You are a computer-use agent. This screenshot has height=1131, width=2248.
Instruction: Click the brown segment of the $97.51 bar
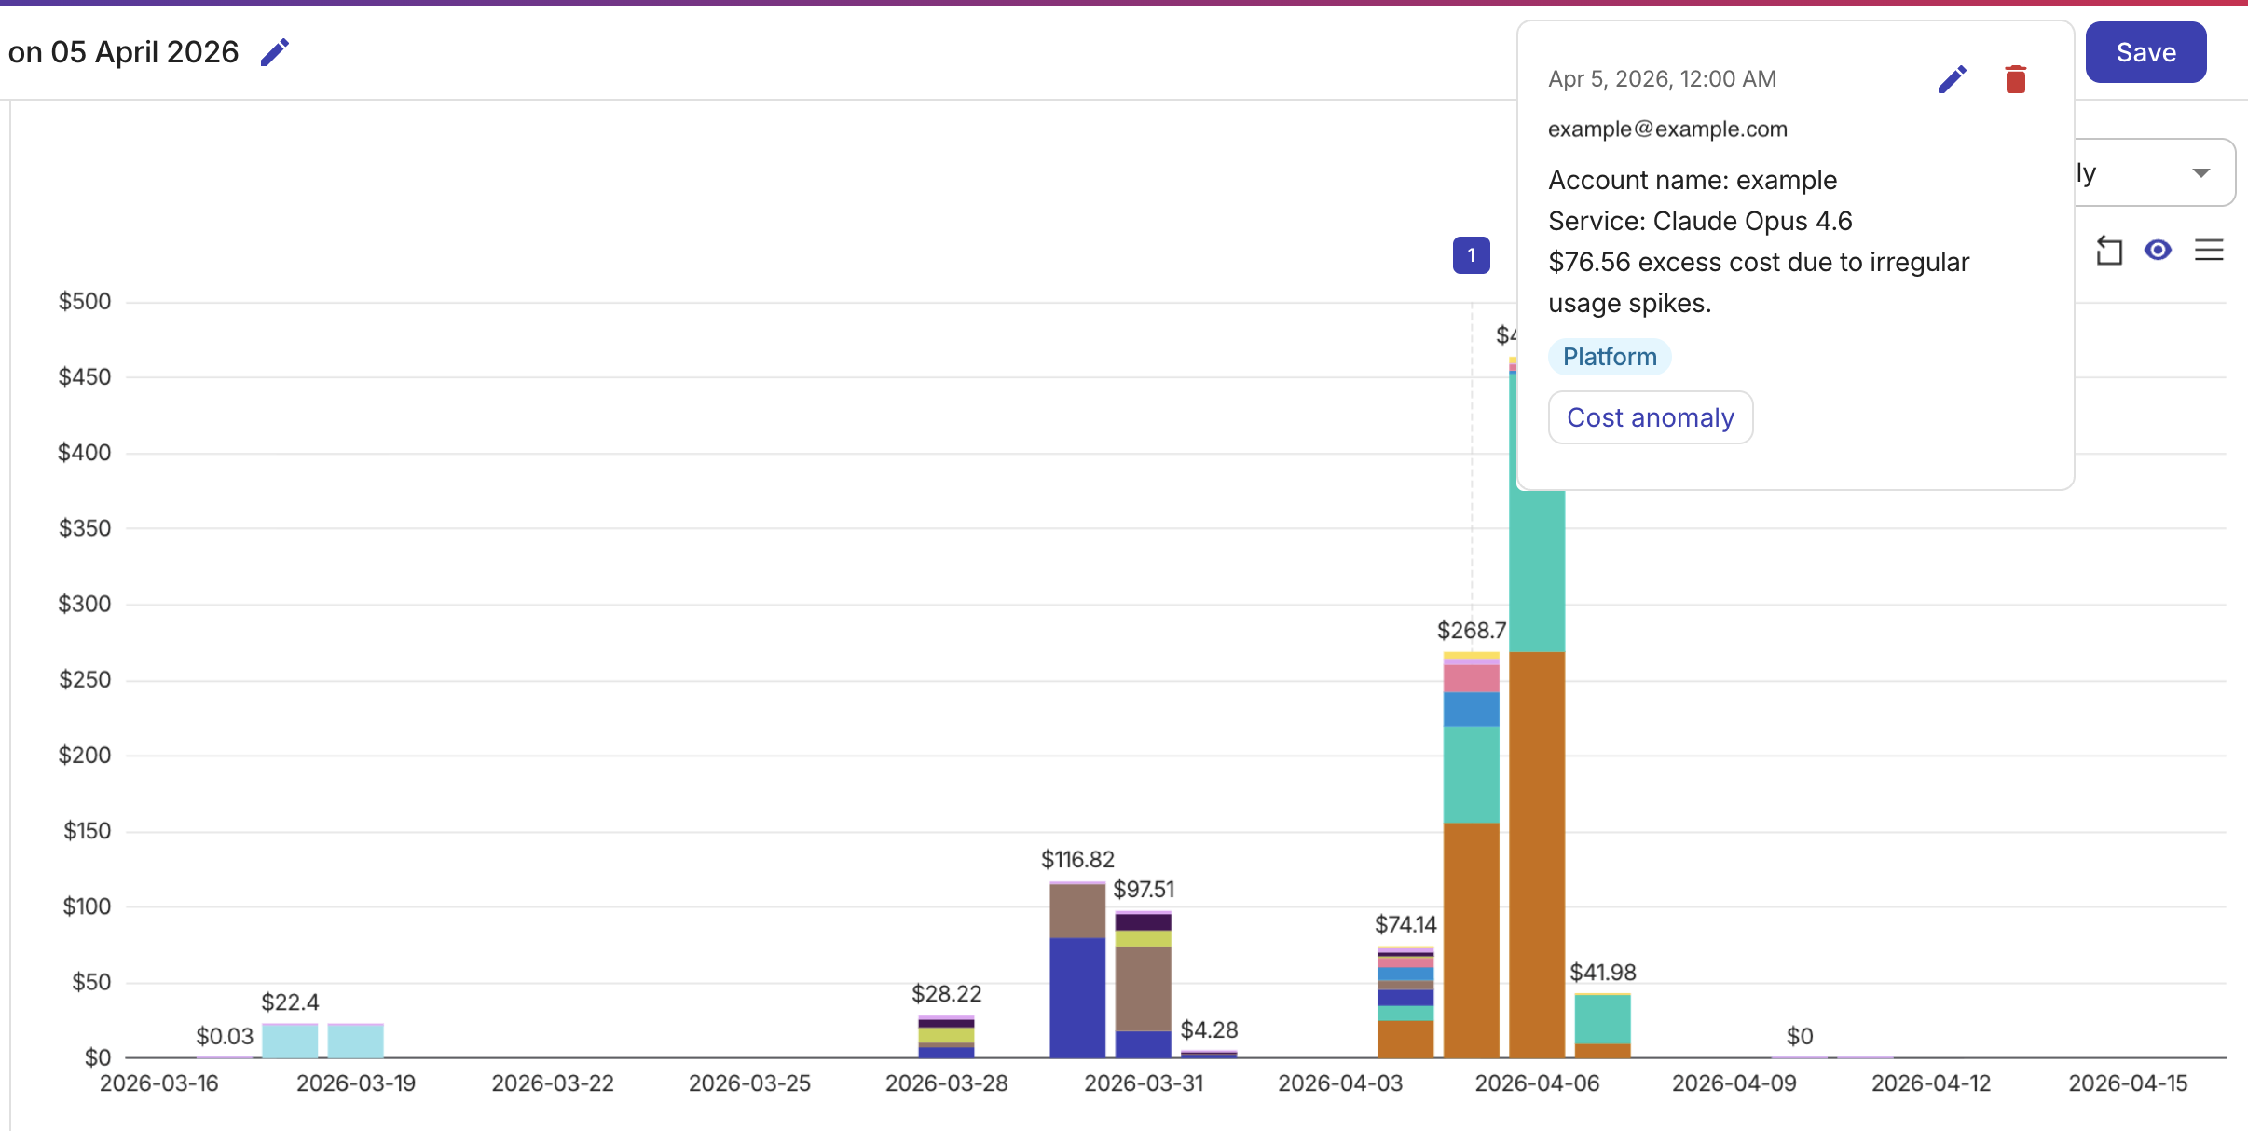[1143, 988]
